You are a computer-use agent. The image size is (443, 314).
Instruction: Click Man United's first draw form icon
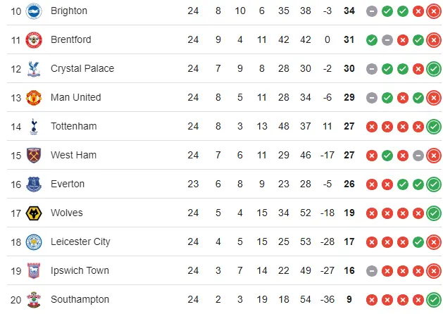pyautogui.click(x=372, y=97)
